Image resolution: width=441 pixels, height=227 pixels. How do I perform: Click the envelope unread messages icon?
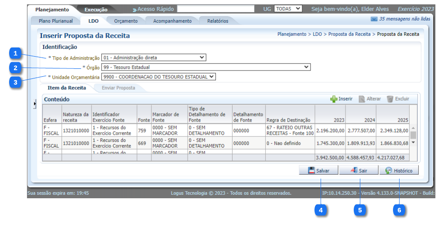[x=374, y=19]
